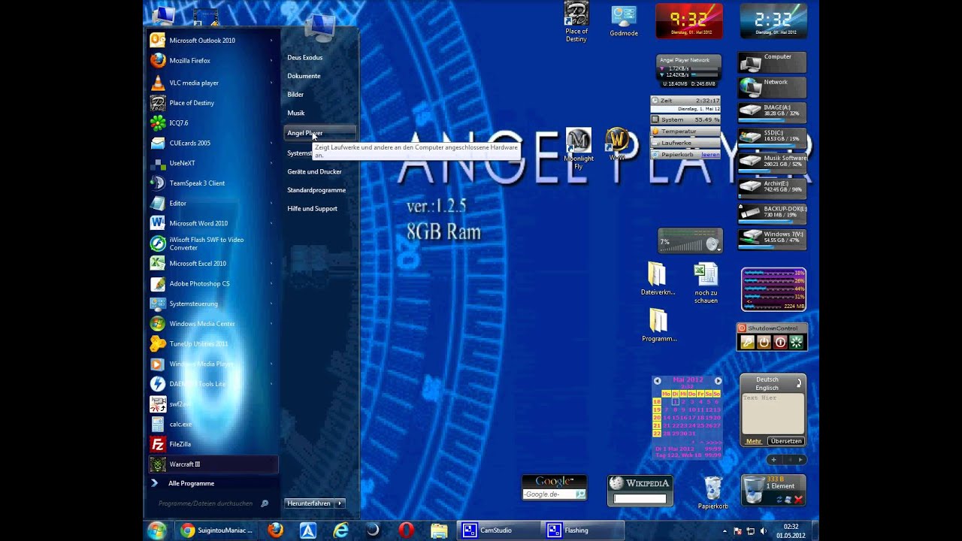Launch TeamSpeak 3 Client
The width and height of the screenshot is (962, 541).
click(x=213, y=183)
